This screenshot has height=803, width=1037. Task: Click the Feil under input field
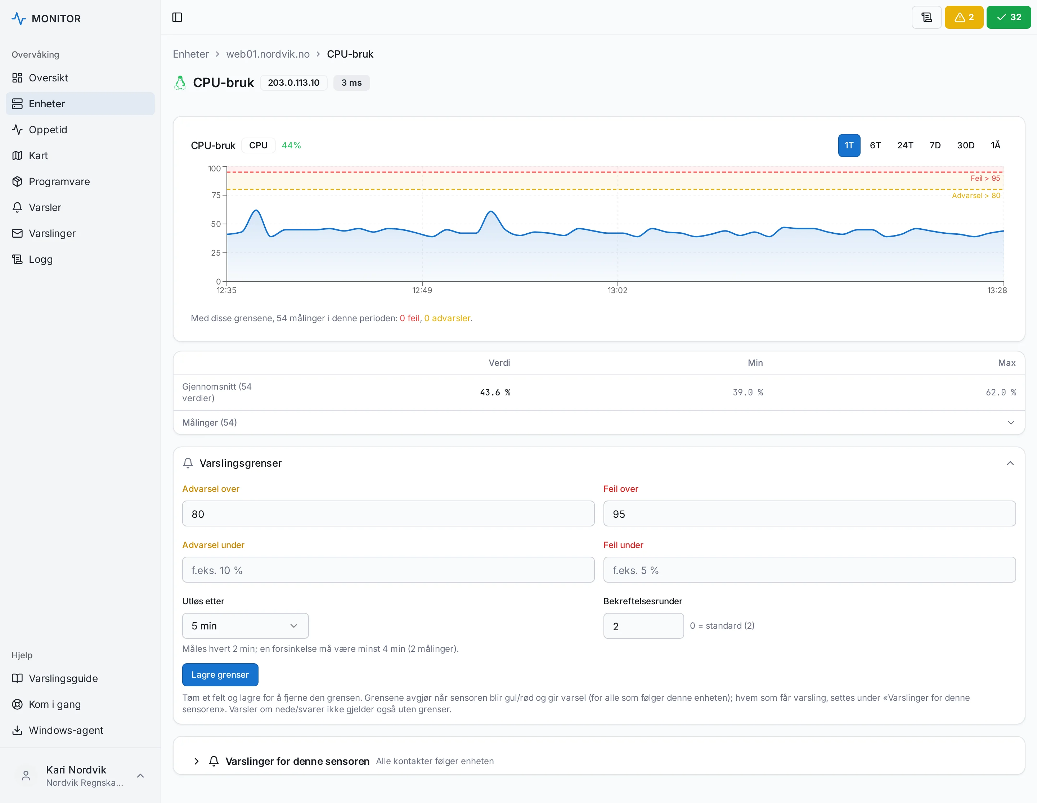tap(809, 570)
